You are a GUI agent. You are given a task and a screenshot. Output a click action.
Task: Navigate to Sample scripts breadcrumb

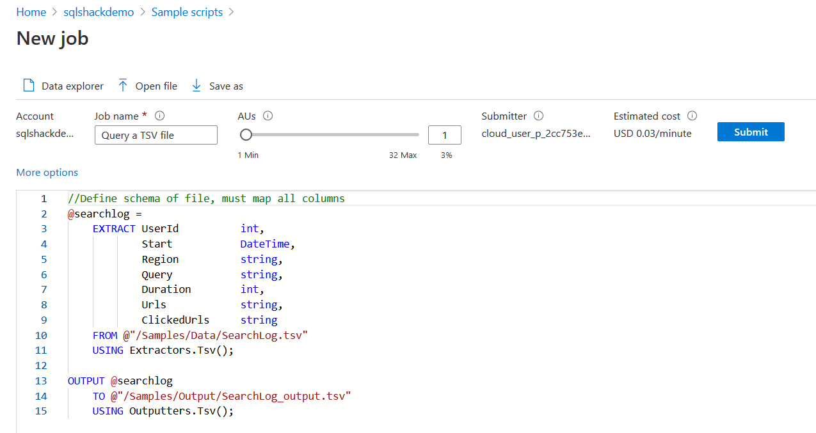pyautogui.click(x=187, y=12)
